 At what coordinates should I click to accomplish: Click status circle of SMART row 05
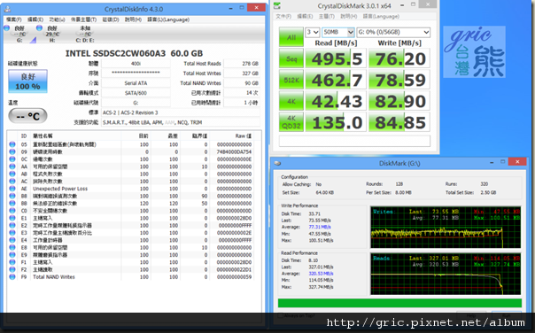click(12, 144)
